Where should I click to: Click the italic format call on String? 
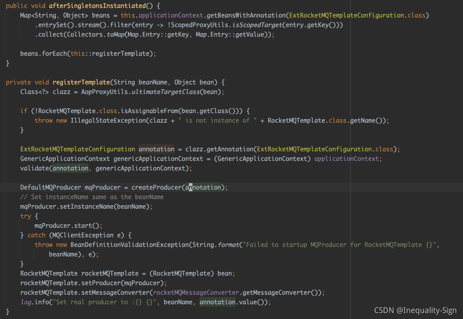click(x=228, y=245)
